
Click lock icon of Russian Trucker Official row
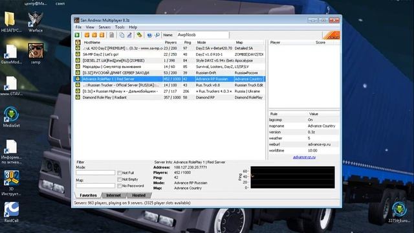[78, 85]
